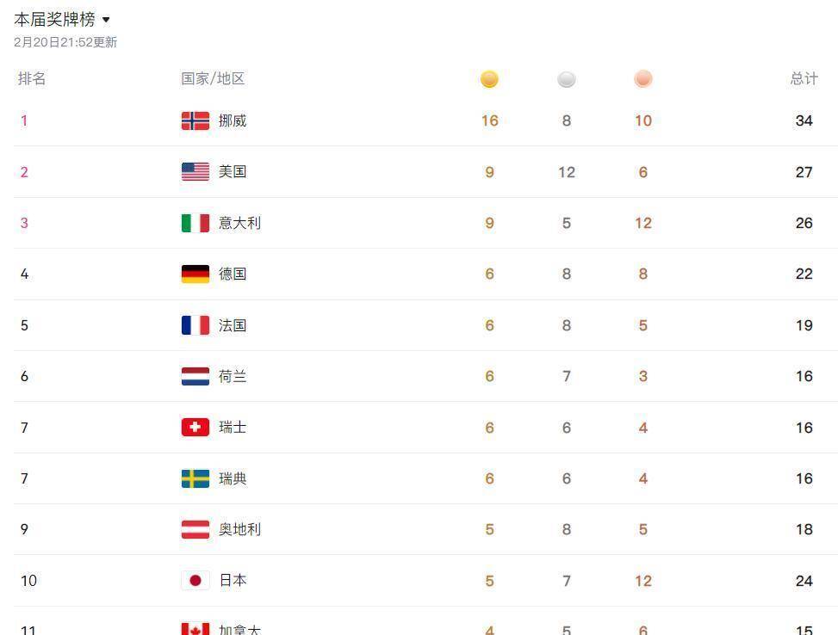Click the Switzerland flag icon

click(x=196, y=428)
